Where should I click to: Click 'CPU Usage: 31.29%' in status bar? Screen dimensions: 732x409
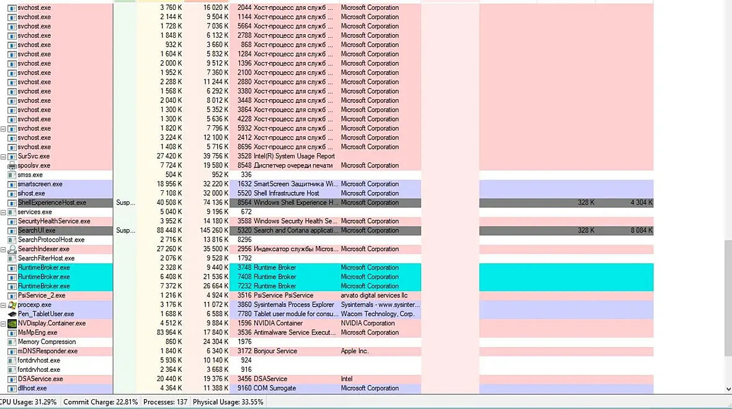tap(28, 402)
